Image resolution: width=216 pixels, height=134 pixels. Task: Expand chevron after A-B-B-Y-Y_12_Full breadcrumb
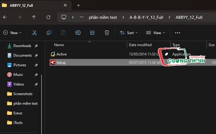pyautogui.click(x=169, y=17)
